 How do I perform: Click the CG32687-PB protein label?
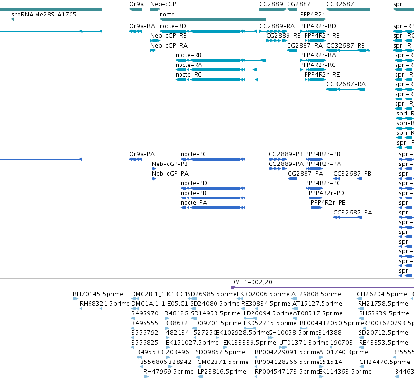352,174
